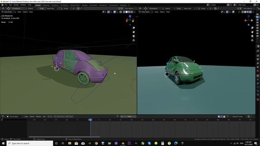Click pan hand gizmo in right viewport
The width and height of the screenshot is (260, 146).
[252, 32]
